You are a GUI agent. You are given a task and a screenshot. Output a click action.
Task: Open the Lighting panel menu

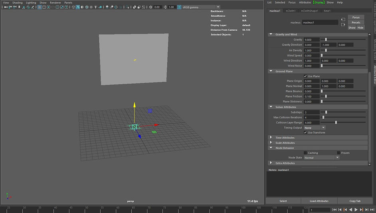pyautogui.click(x=31, y=3)
